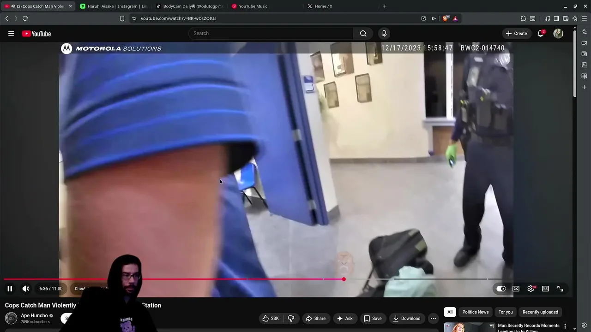Turn on closed captions (CC)
591x332 pixels.
(x=516, y=289)
